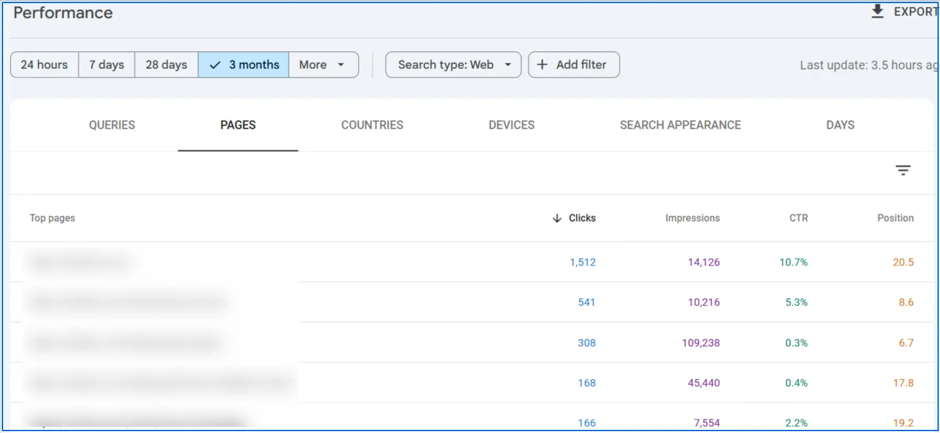The height and width of the screenshot is (433, 940).
Task: Click the checkmark inside 3 months button
Action: 215,64
